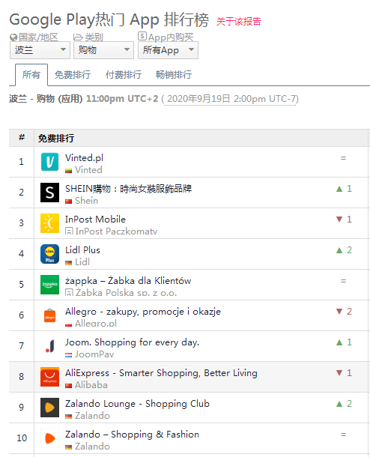Select the InPost Mobile yellow icon
This screenshot has width=370, height=457.
coord(49,223)
